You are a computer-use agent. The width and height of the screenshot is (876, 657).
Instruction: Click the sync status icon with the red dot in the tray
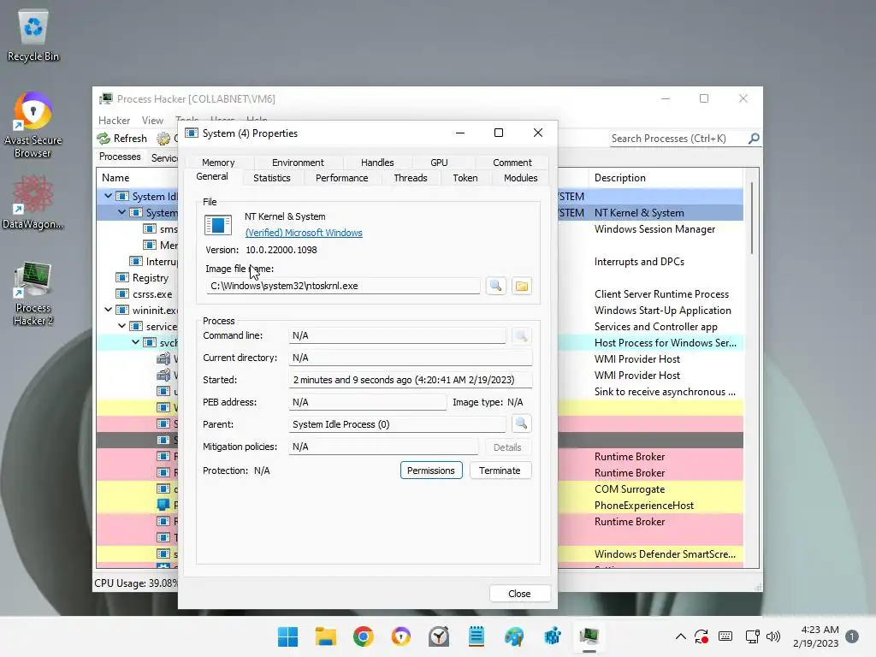(701, 636)
